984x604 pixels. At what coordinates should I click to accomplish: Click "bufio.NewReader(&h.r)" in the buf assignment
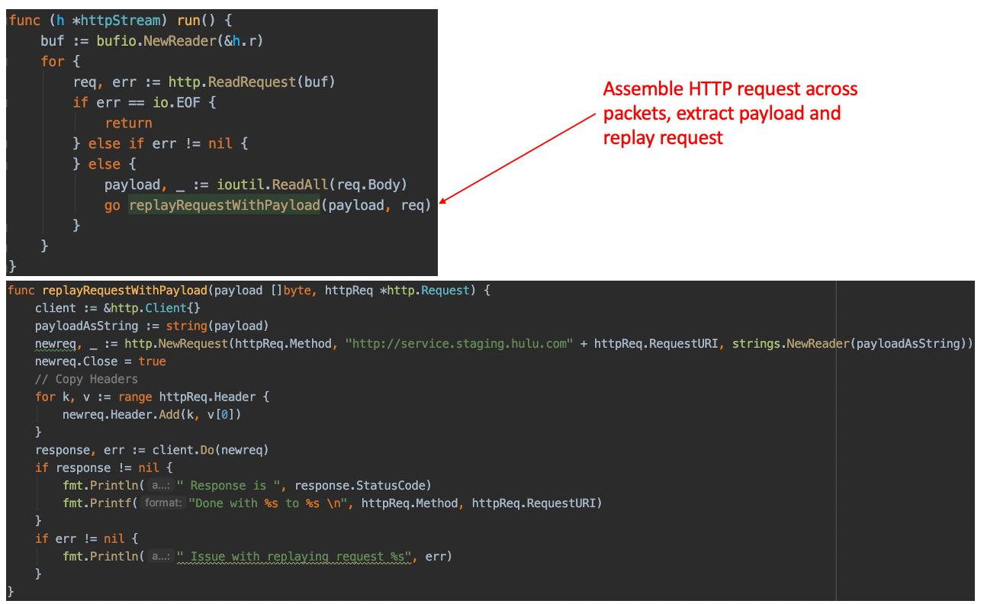pyautogui.click(x=179, y=41)
